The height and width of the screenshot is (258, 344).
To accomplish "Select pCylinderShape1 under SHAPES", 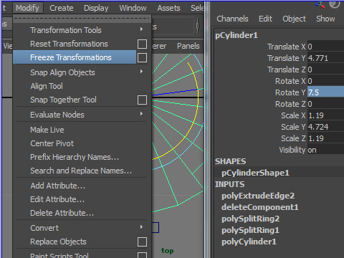I will click(x=255, y=173).
